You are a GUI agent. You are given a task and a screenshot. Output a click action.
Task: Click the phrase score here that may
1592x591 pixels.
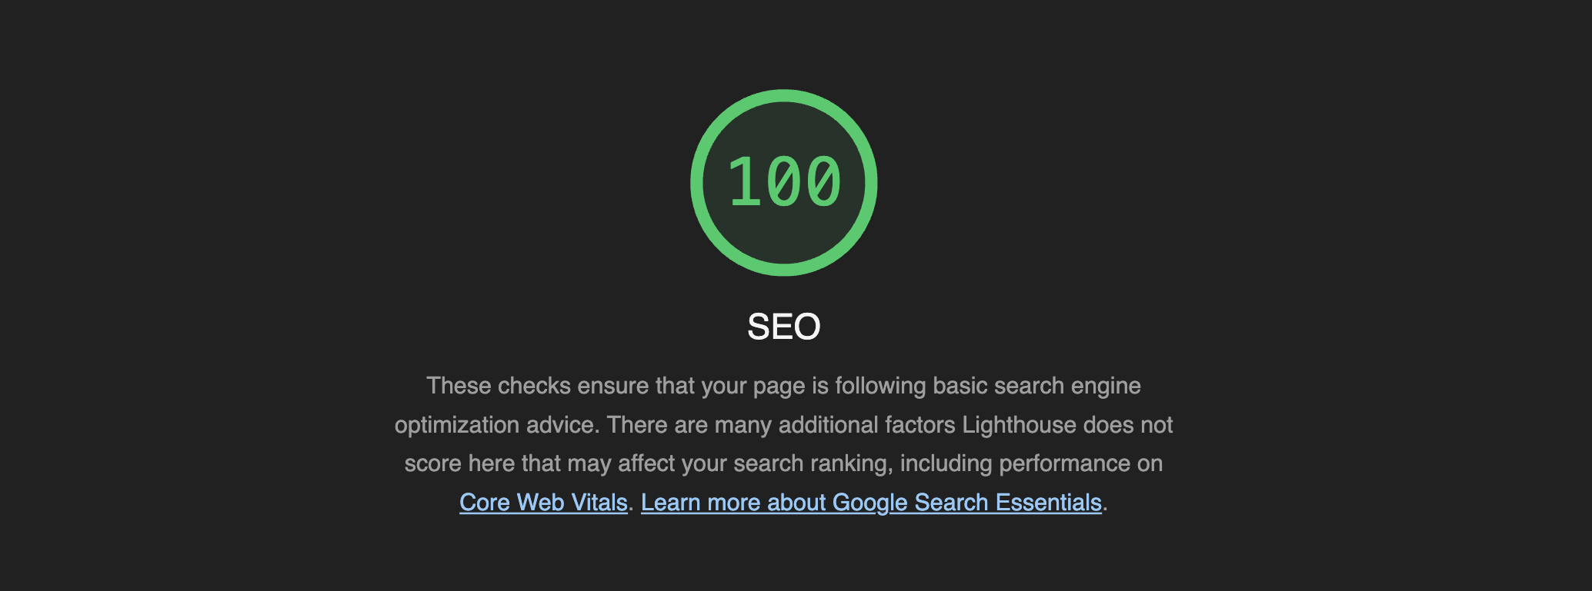(509, 463)
